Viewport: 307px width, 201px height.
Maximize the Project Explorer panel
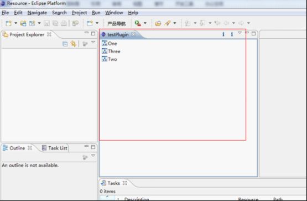click(93, 33)
